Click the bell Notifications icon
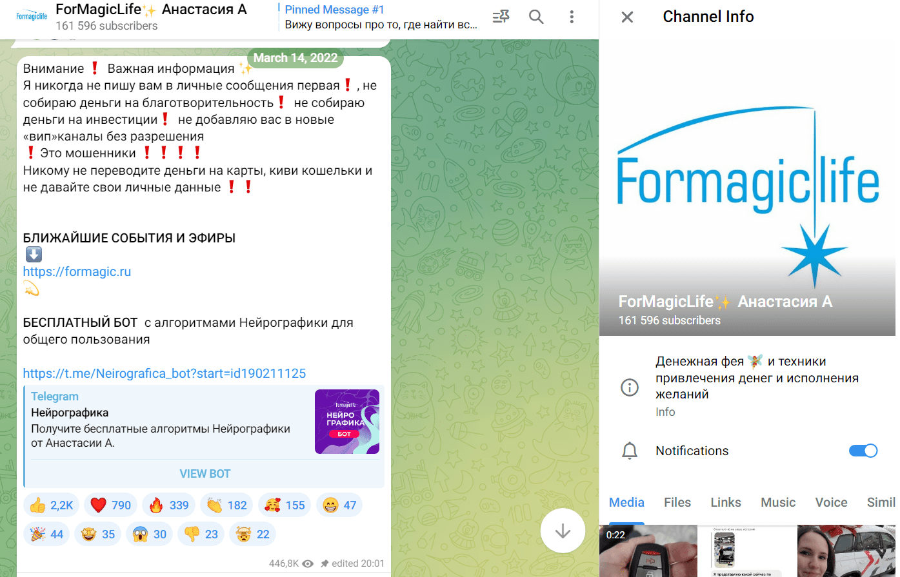This screenshot has width=900, height=577. coord(629,451)
